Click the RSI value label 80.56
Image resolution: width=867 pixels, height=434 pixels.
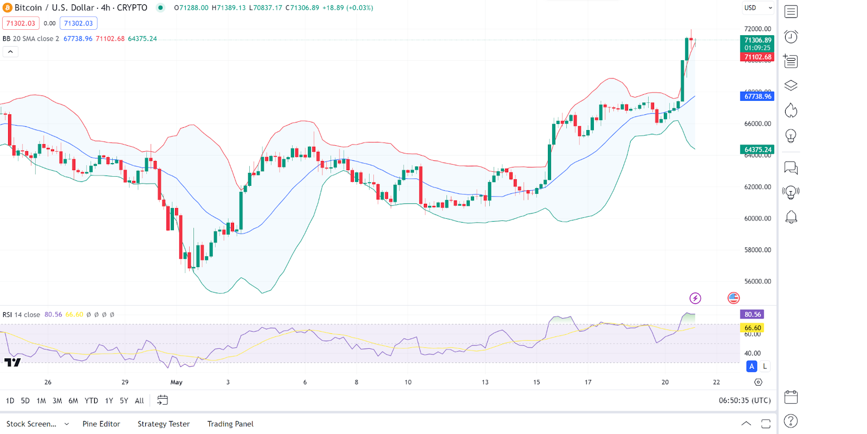coord(753,314)
